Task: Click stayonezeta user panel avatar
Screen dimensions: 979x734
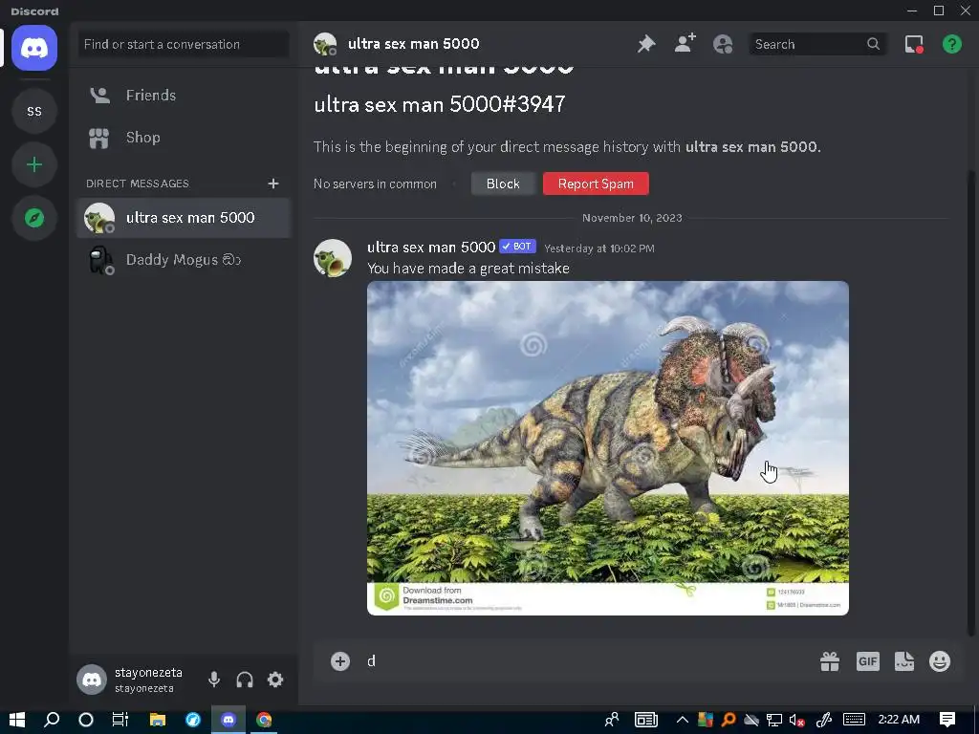Action: coord(92,680)
